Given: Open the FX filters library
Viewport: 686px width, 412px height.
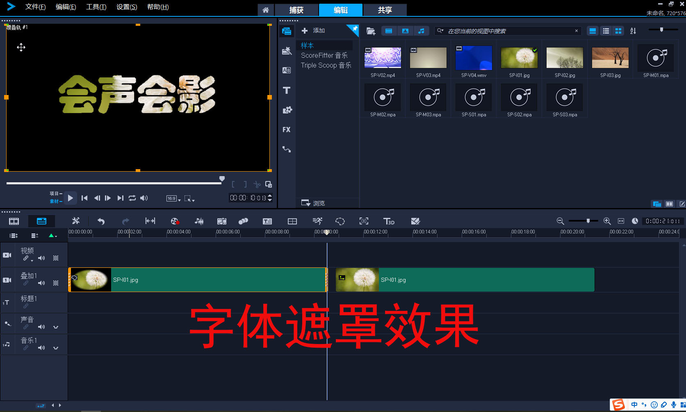Looking at the screenshot, I should [x=287, y=129].
